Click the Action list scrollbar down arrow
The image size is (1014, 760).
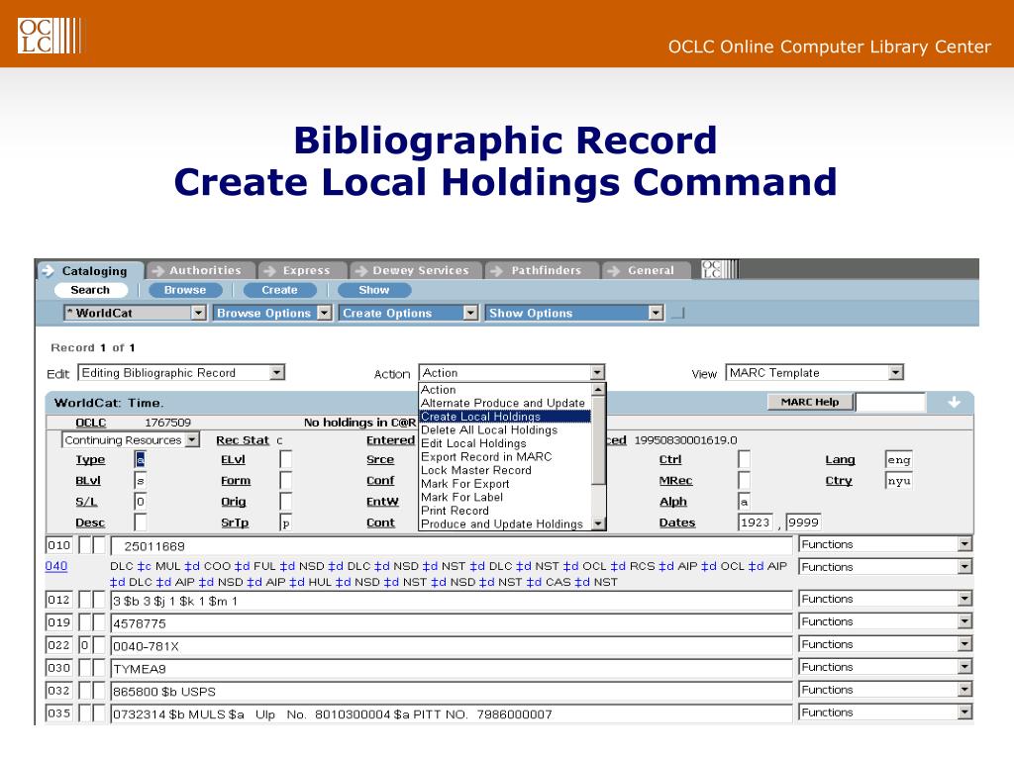[598, 524]
